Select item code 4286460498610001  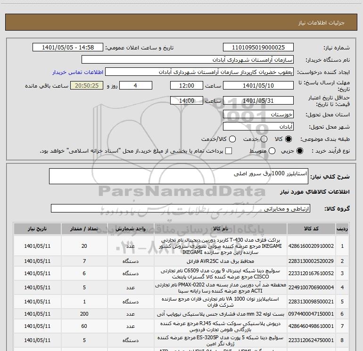click(311, 326)
